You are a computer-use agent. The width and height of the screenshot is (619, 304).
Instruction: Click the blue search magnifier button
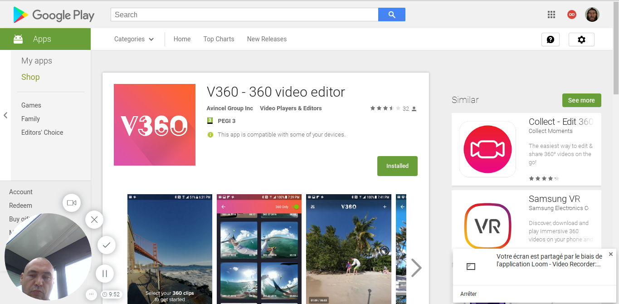(x=392, y=15)
